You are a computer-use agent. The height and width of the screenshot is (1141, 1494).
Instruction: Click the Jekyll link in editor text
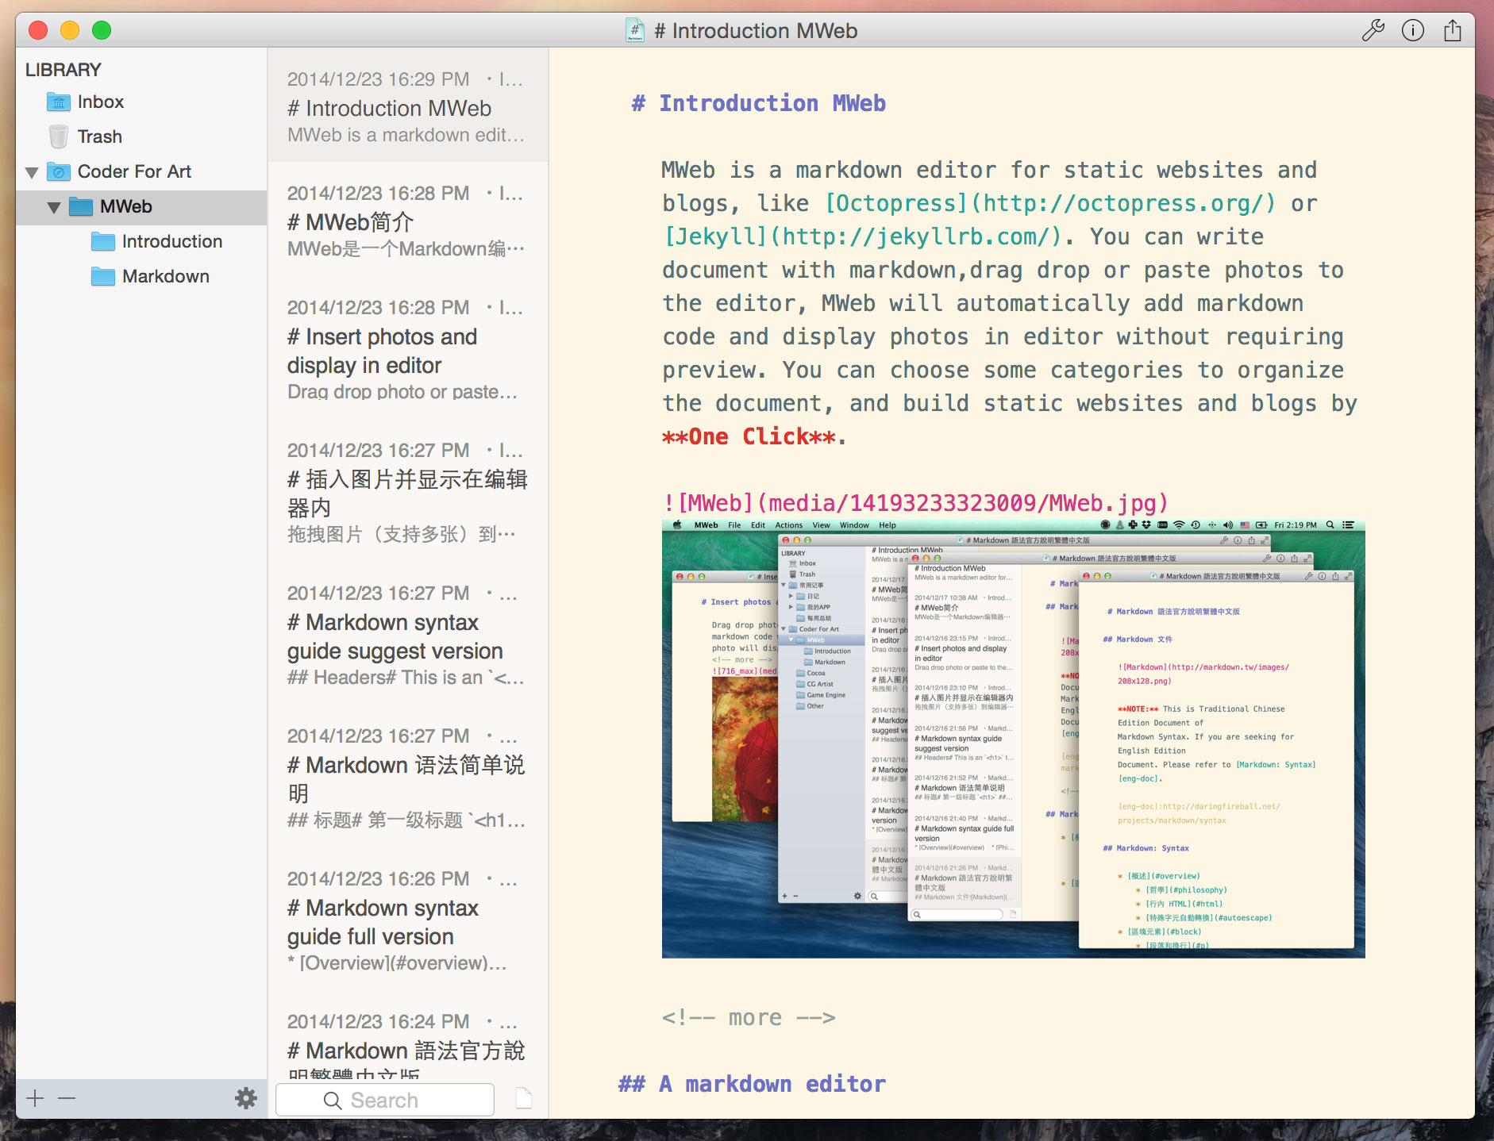point(862,236)
